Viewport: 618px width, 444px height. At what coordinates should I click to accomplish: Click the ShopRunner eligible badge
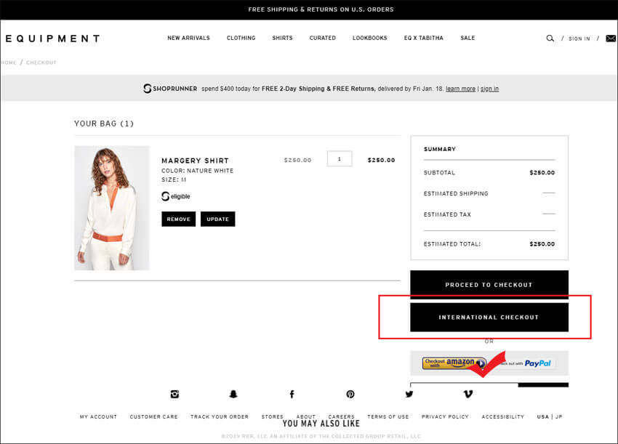tap(176, 196)
